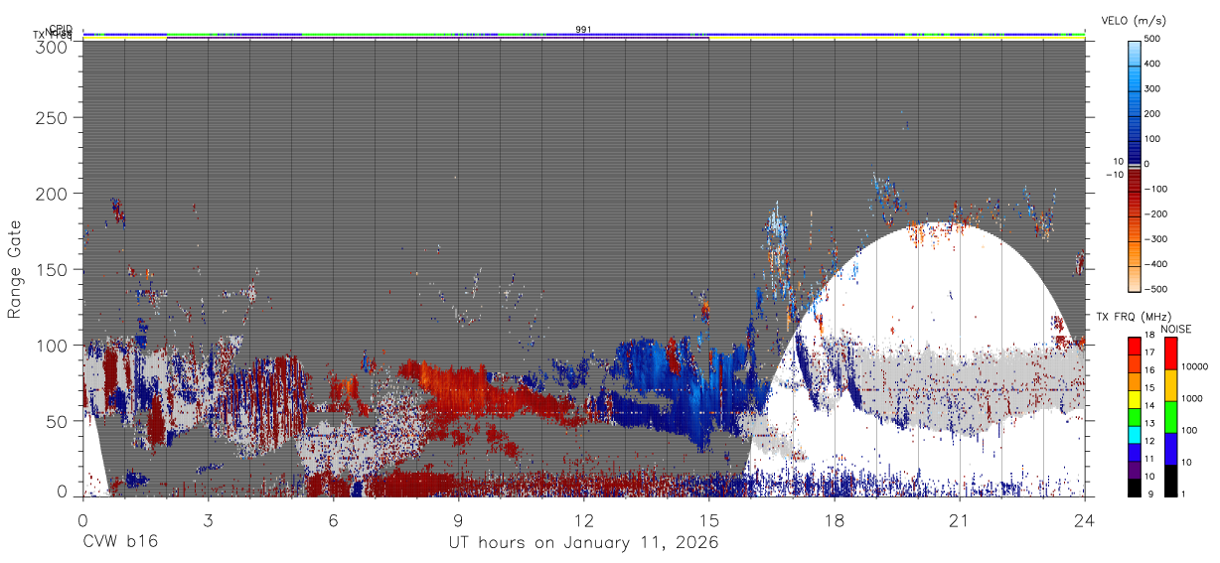Click the yellow segment of the TX FRQ color bar

(1135, 399)
